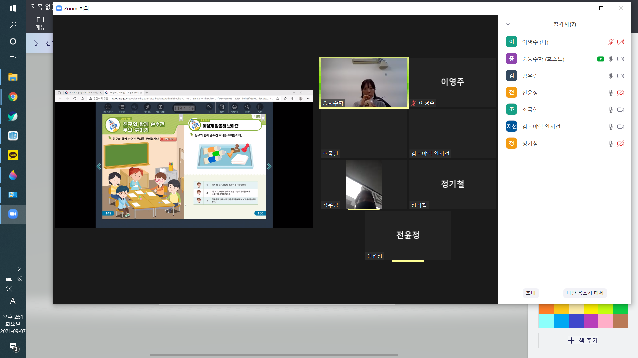Screen dimensions: 638x358
Task: Click the microphone icon for 김포야학 안지선
Action: tap(610, 127)
